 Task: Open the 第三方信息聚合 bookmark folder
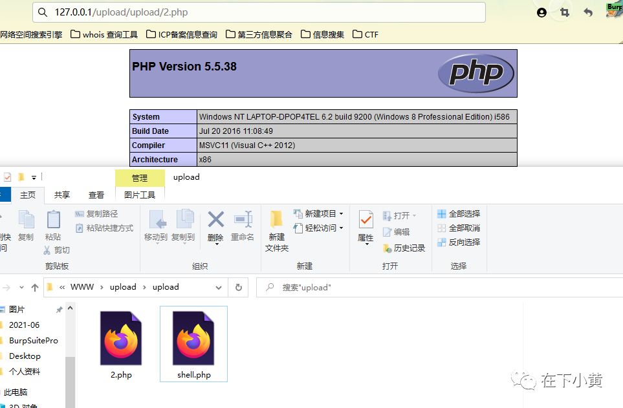pos(259,34)
